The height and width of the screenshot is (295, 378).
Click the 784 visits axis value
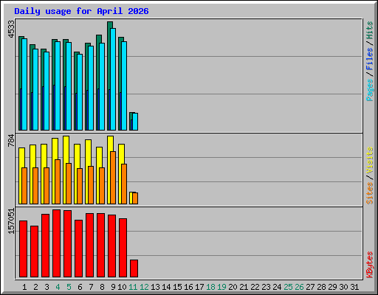pyautogui.click(x=11, y=140)
